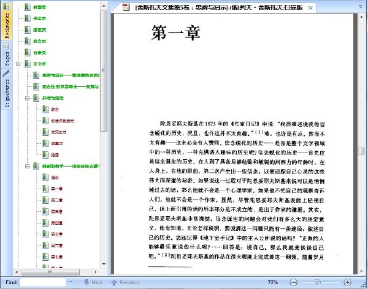Click the bookmark icon beside 结语
Image resolution: width=368 pixels, height=289 pixels.
point(45,155)
